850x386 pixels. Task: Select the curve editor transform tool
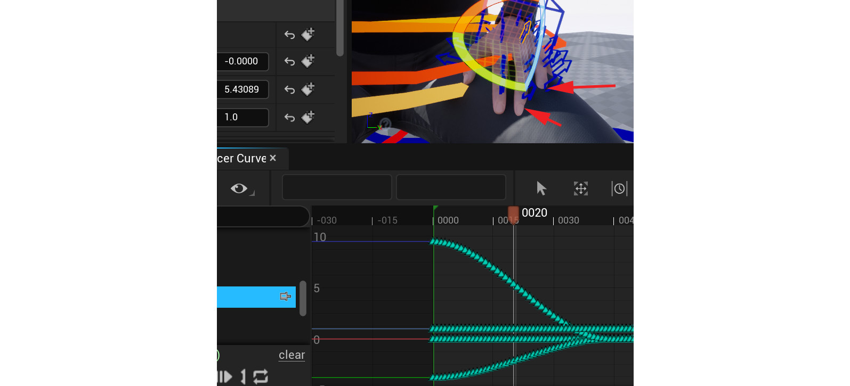click(x=581, y=188)
